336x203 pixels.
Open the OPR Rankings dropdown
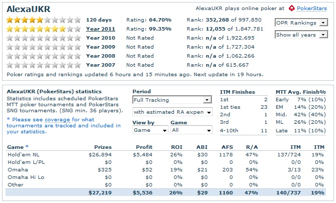(x=302, y=23)
